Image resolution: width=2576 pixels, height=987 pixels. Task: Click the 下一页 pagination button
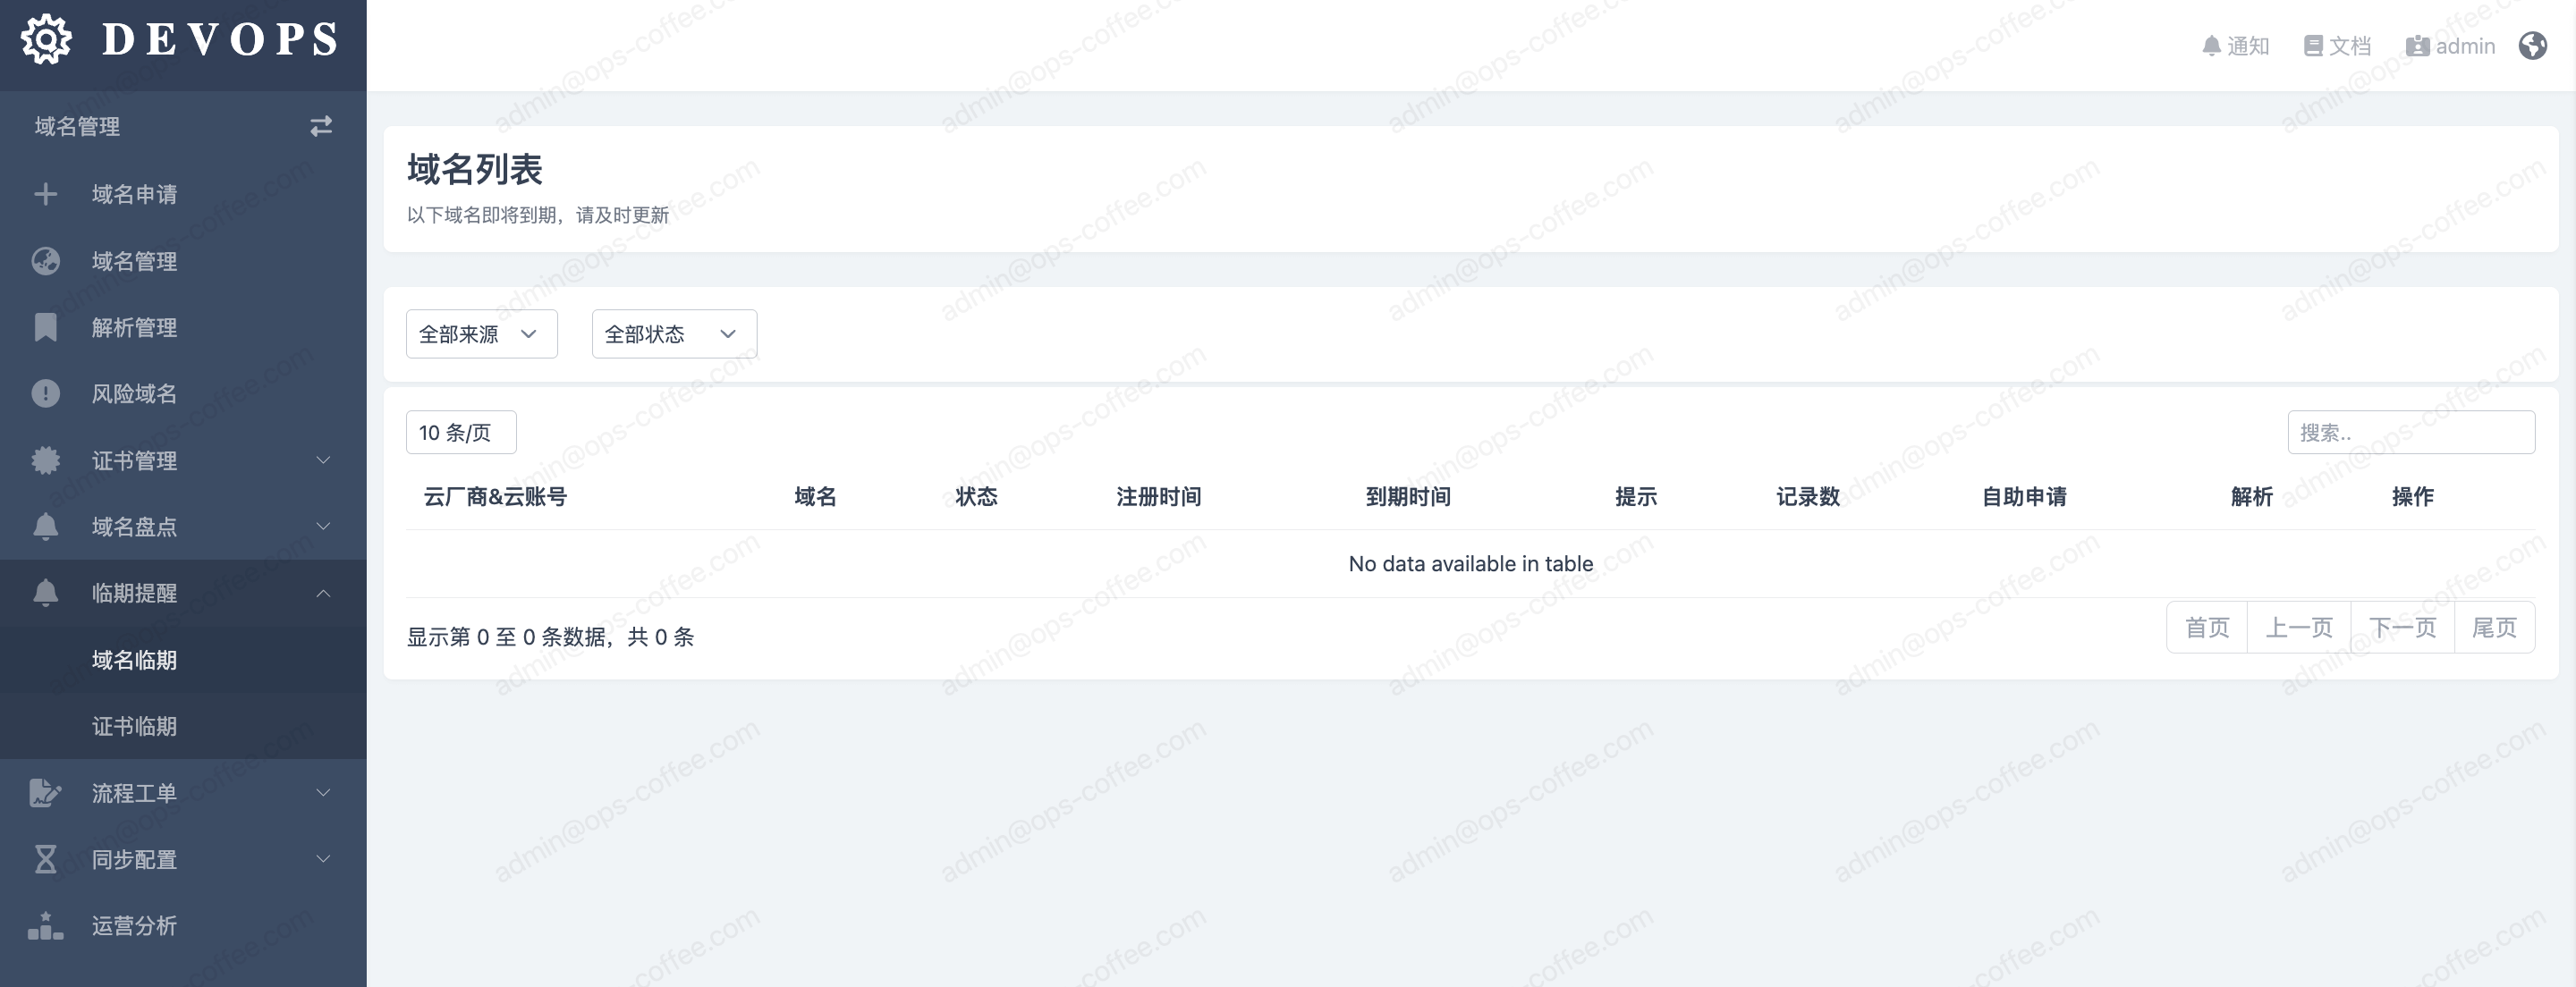click(x=2402, y=627)
